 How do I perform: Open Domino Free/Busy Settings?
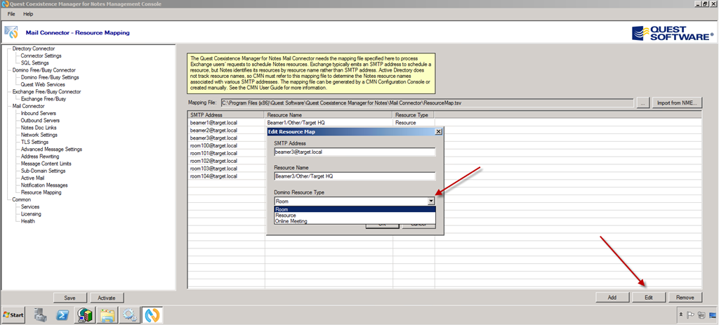[50, 77]
